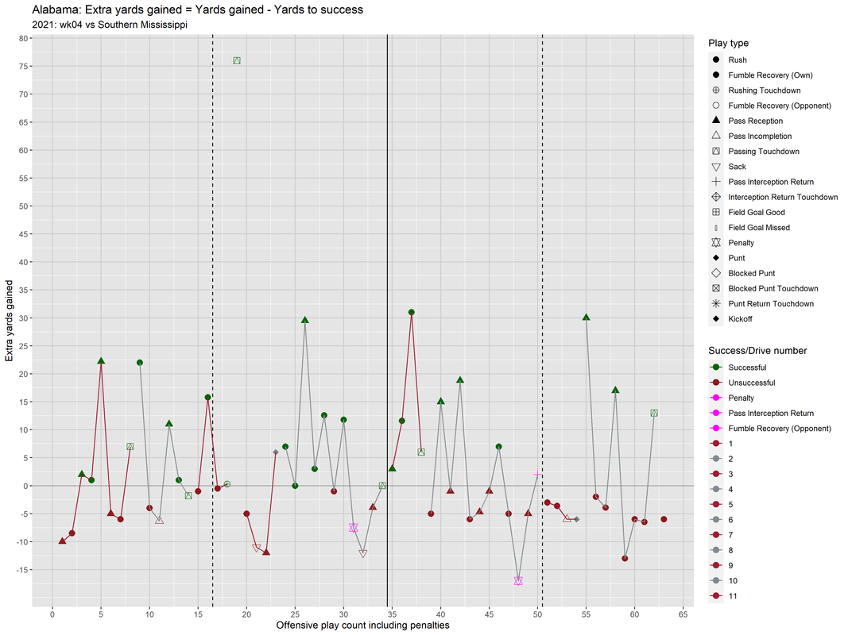Click the lowest rush point at play 59
The height and width of the screenshot is (635, 848).
click(x=625, y=558)
